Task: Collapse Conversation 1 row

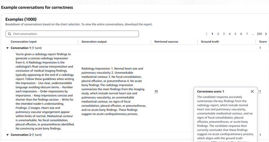Action: (8, 48)
